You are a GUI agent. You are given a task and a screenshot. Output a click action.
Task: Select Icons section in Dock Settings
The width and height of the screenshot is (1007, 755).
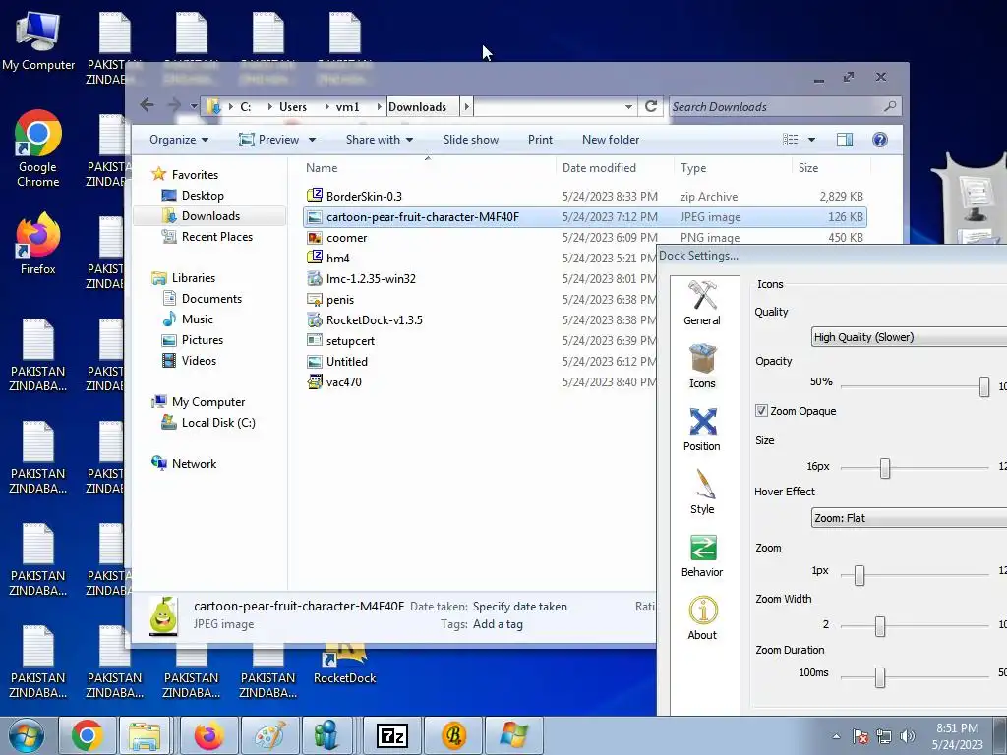(702, 367)
